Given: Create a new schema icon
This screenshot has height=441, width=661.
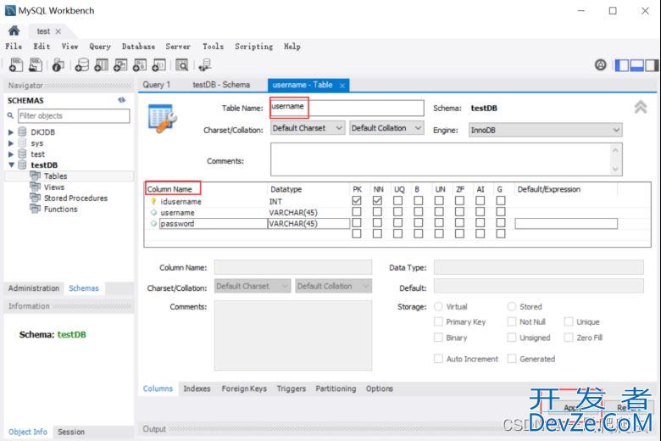Looking at the screenshot, I should click(x=82, y=65).
